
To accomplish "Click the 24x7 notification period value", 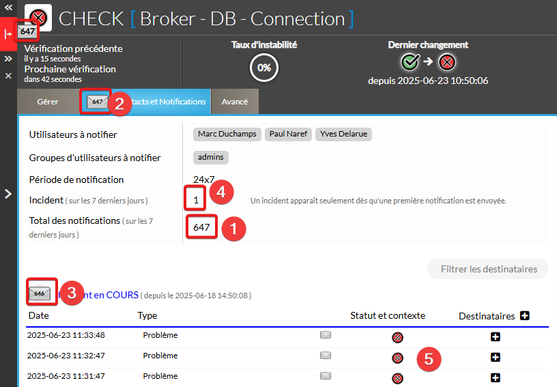I will pyautogui.click(x=203, y=180).
